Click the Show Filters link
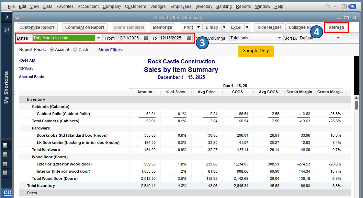Viewport: 363px width, 198px height. click(x=110, y=50)
